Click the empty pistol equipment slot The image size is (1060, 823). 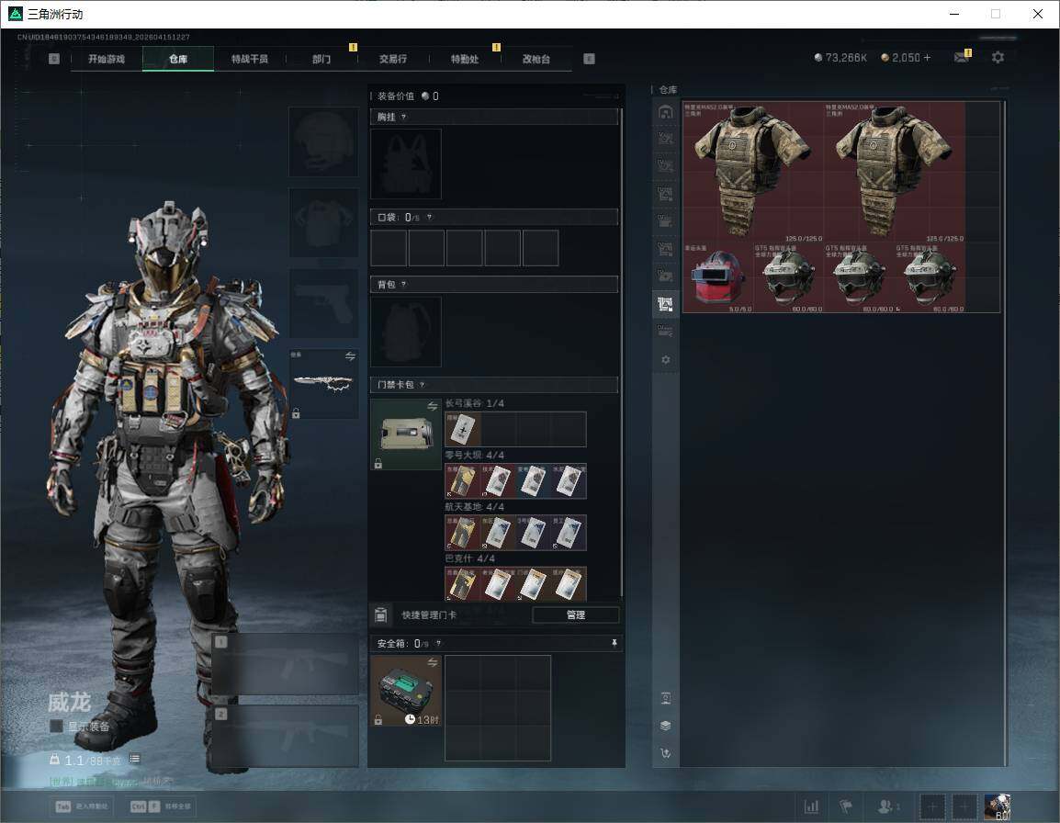coord(324,303)
